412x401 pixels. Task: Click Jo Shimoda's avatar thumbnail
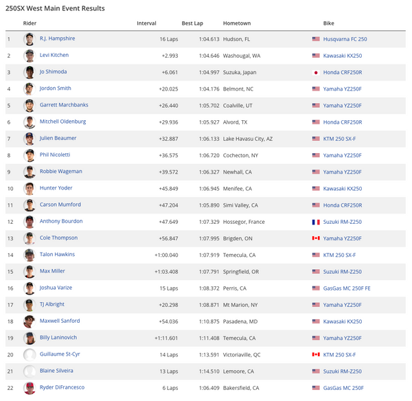click(x=29, y=72)
